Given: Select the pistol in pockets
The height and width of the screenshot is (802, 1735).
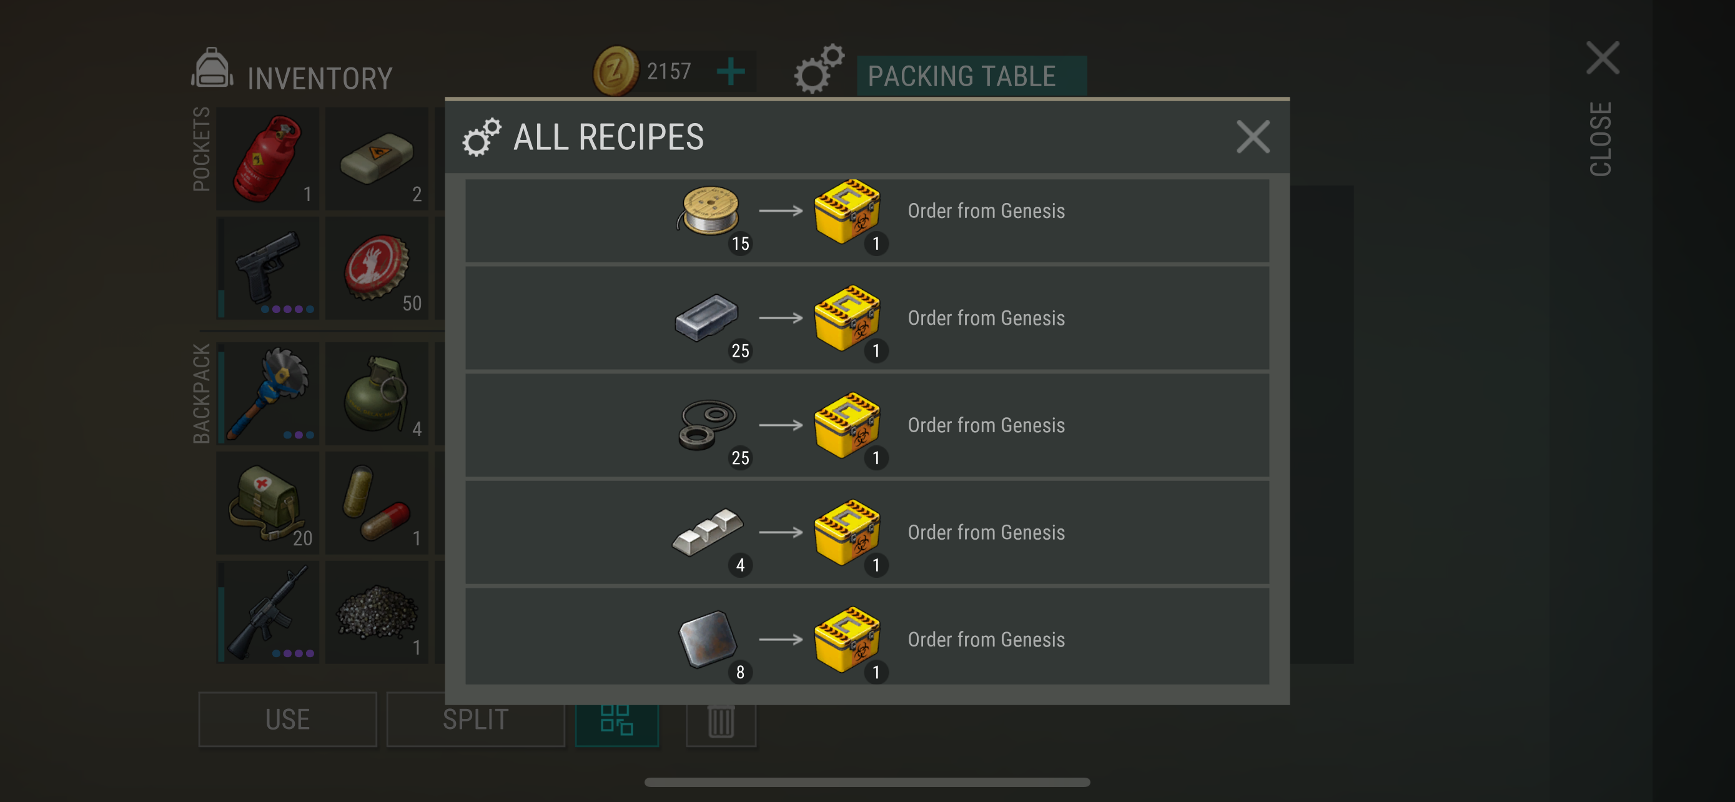Looking at the screenshot, I should click(x=267, y=268).
